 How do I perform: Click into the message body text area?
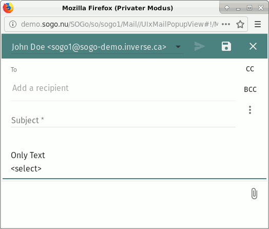point(134,162)
